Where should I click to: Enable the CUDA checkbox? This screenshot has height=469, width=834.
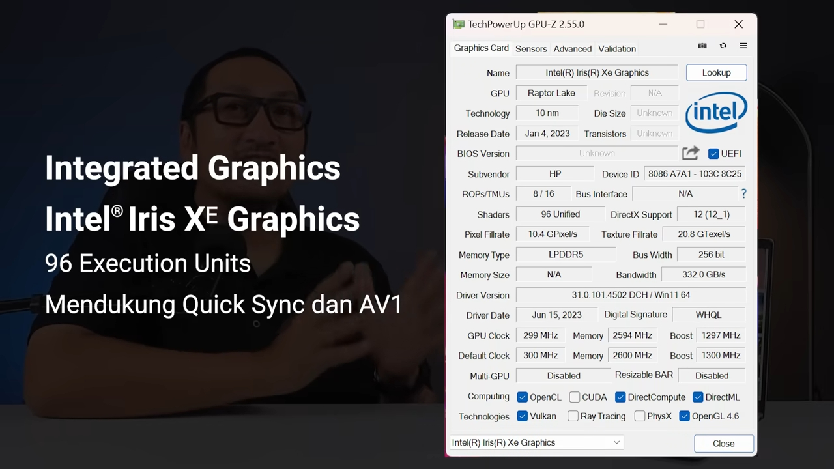point(575,397)
